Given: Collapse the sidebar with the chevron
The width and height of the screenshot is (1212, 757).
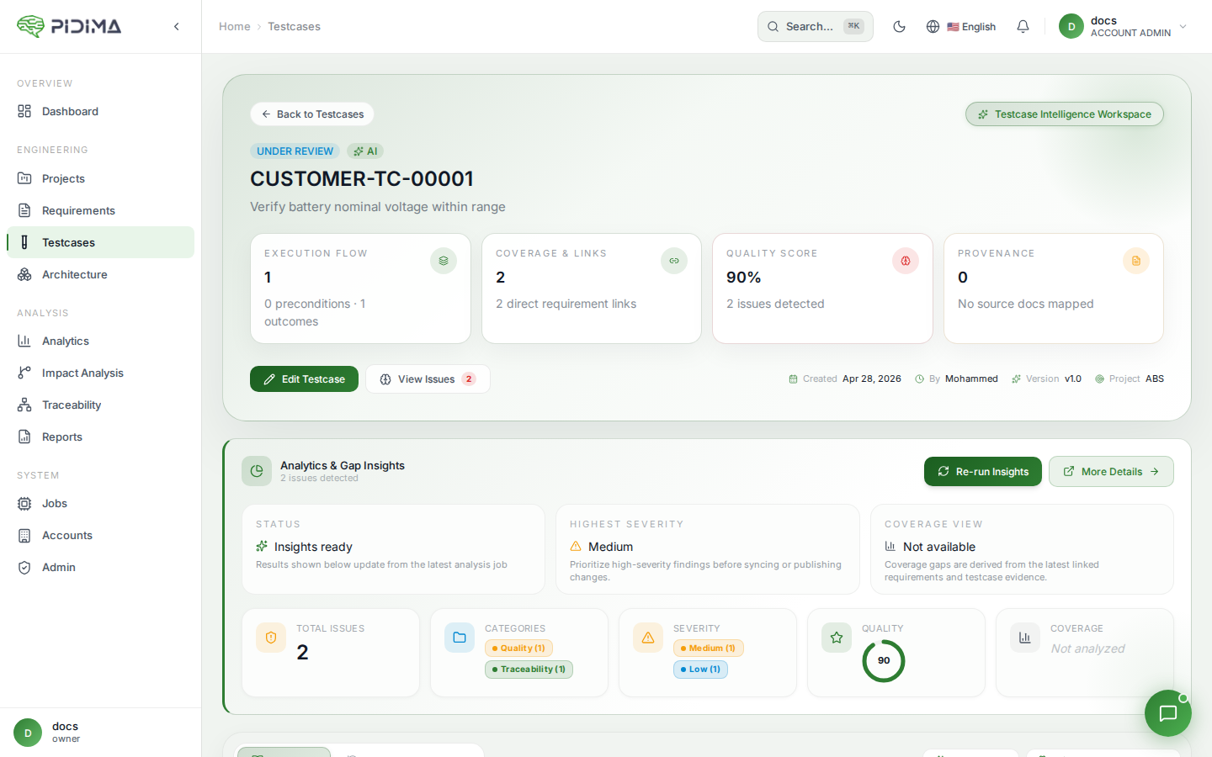Looking at the screenshot, I should 177,27.
